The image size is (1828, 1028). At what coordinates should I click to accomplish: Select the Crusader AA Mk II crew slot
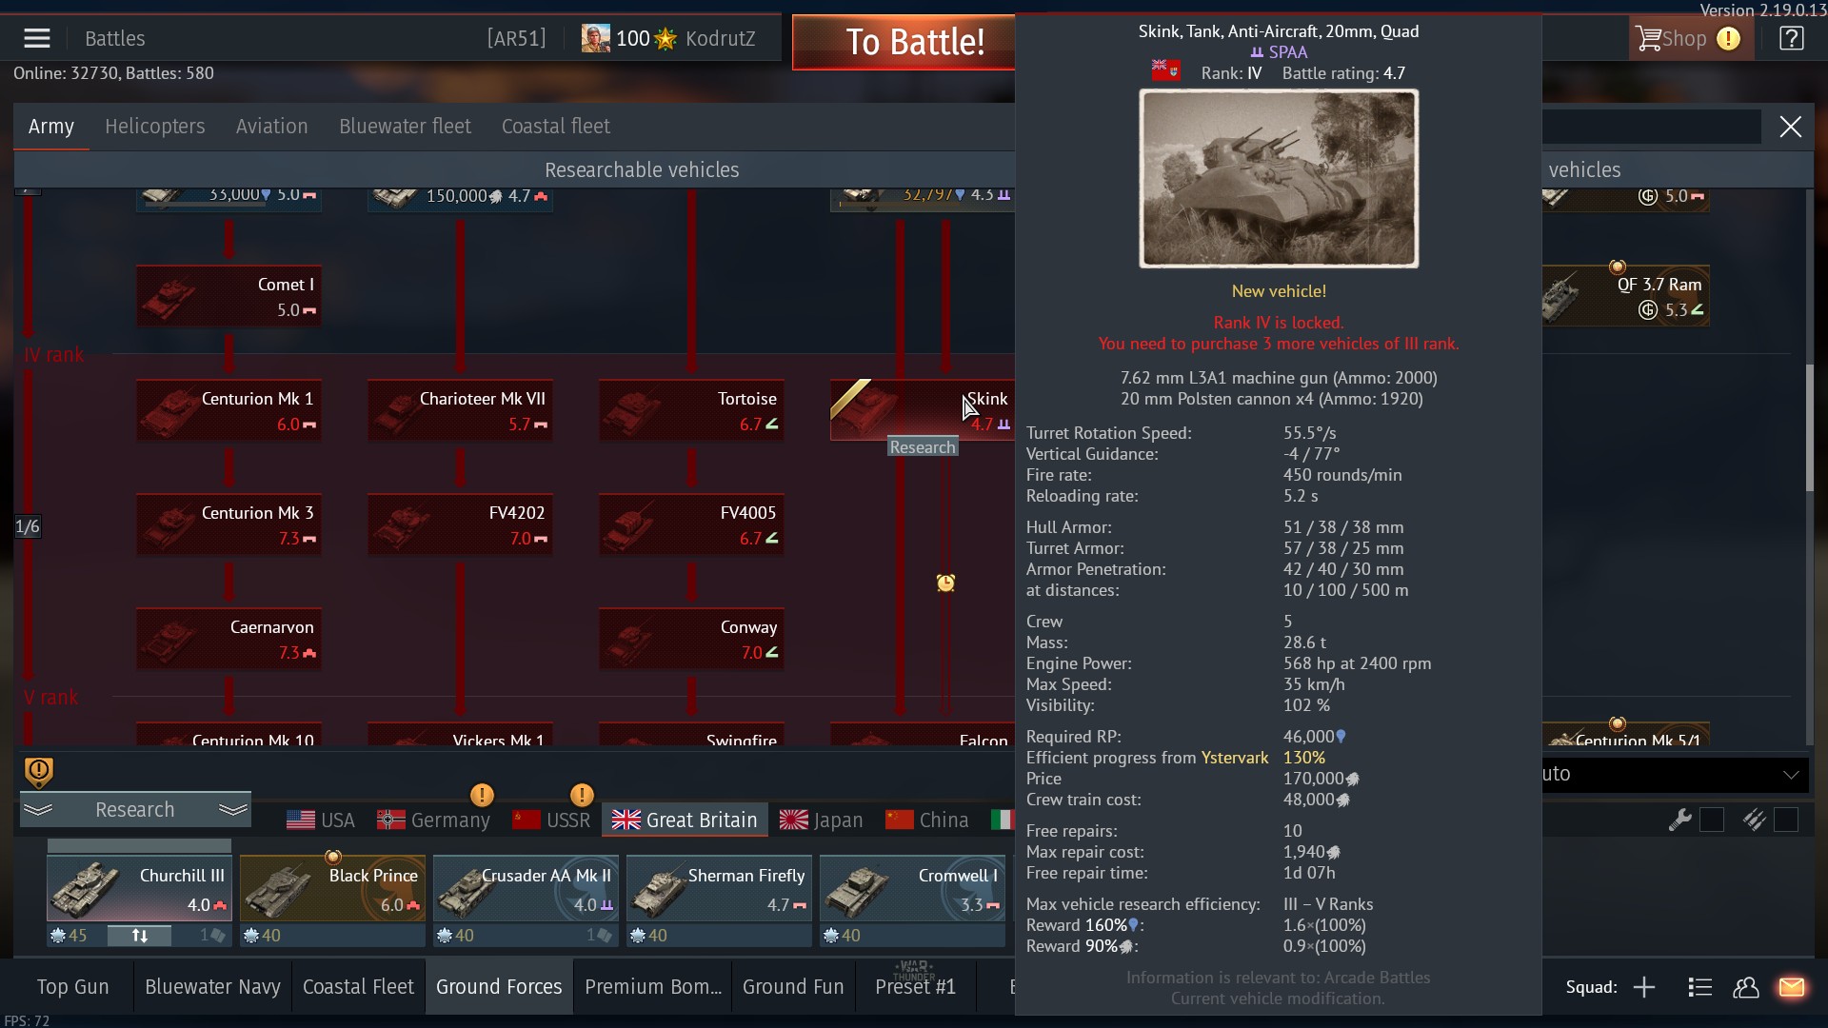526,889
